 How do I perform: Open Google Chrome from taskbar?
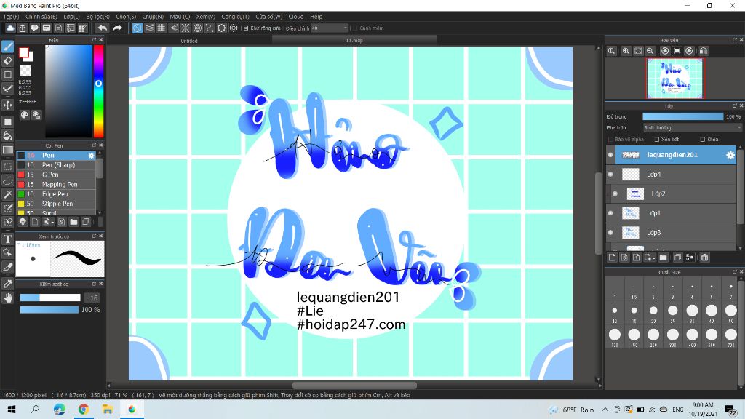click(83, 409)
